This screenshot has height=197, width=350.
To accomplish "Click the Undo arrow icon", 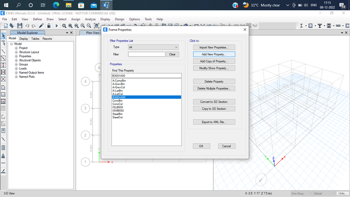I will pos(27,26).
